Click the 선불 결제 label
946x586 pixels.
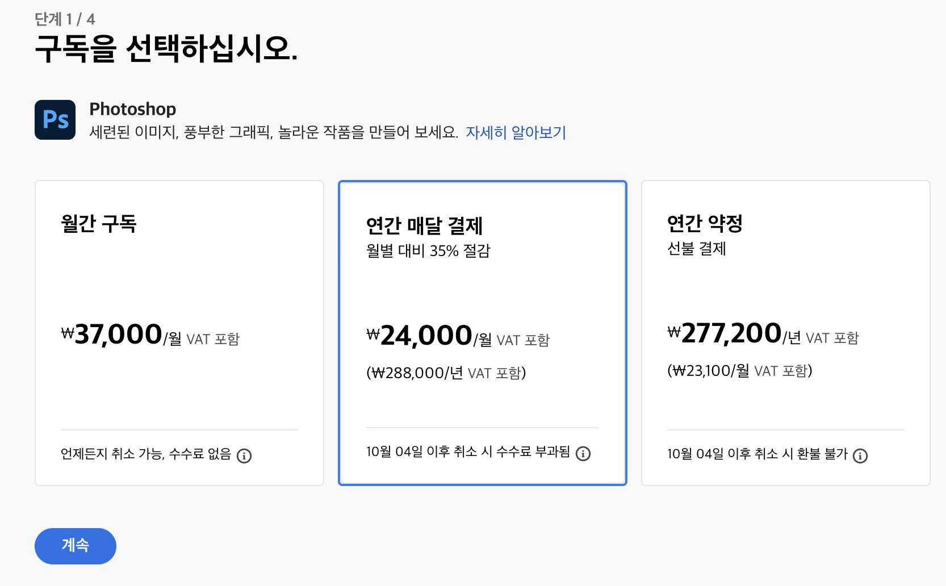click(697, 249)
